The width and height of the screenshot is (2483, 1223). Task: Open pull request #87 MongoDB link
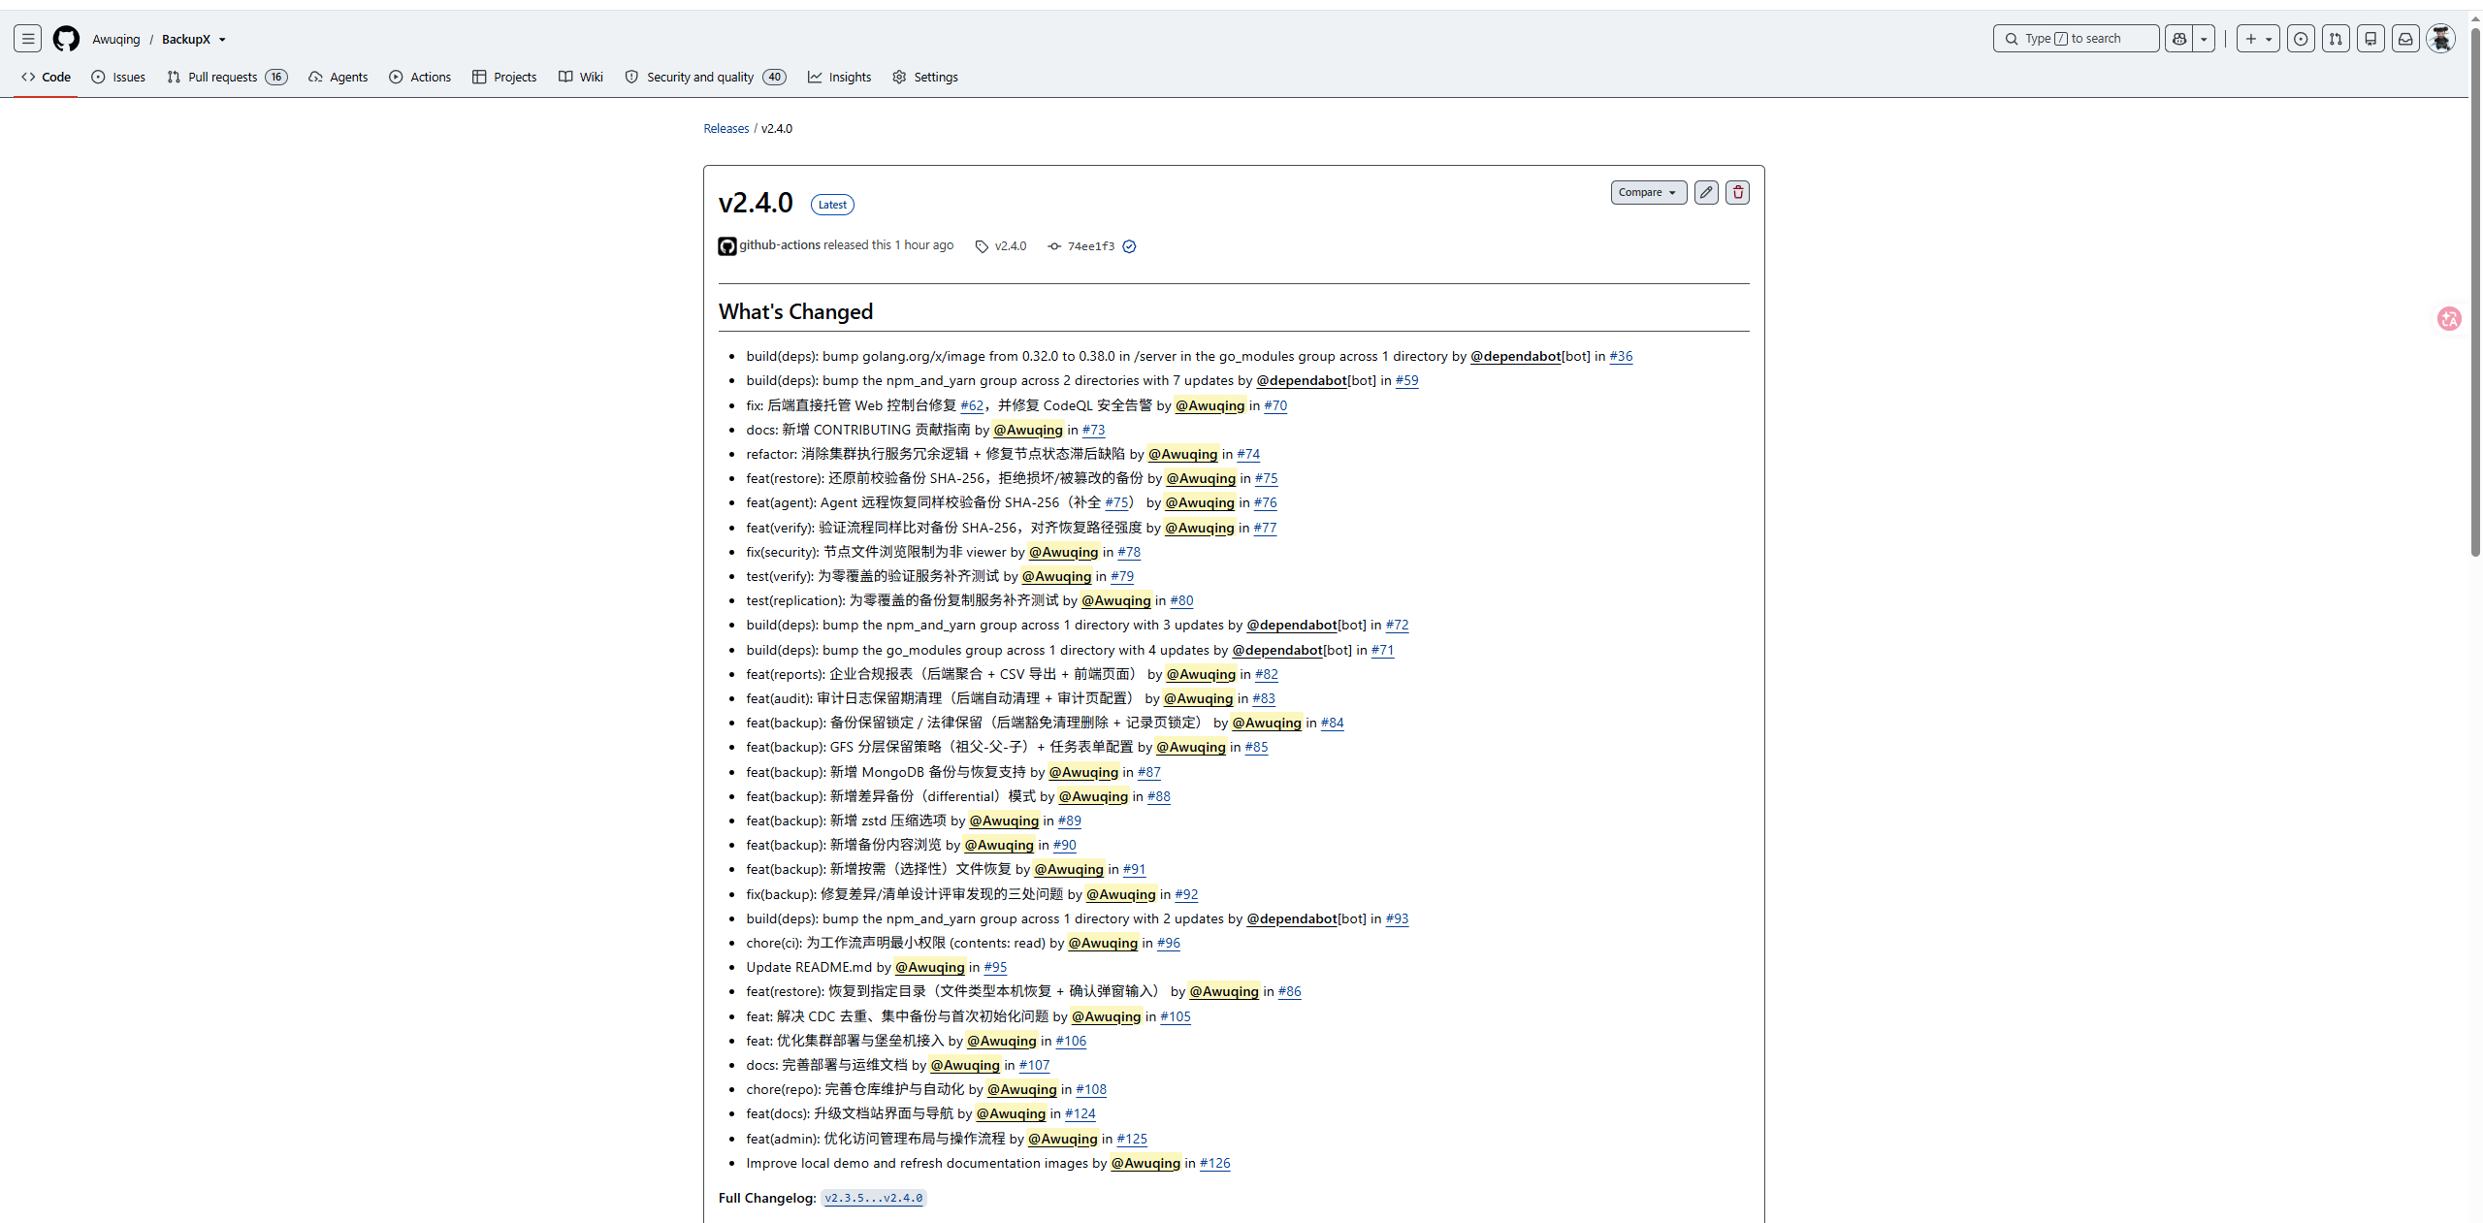[x=1148, y=772]
